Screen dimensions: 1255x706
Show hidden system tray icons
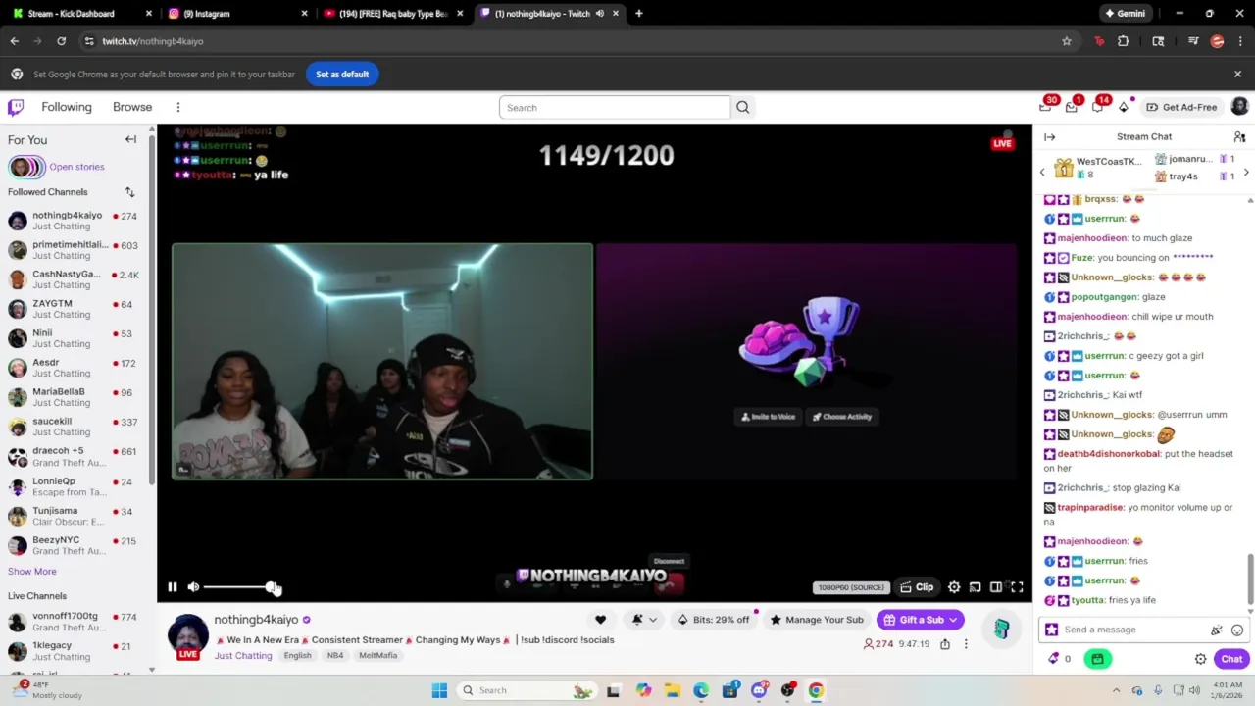coord(1117,690)
